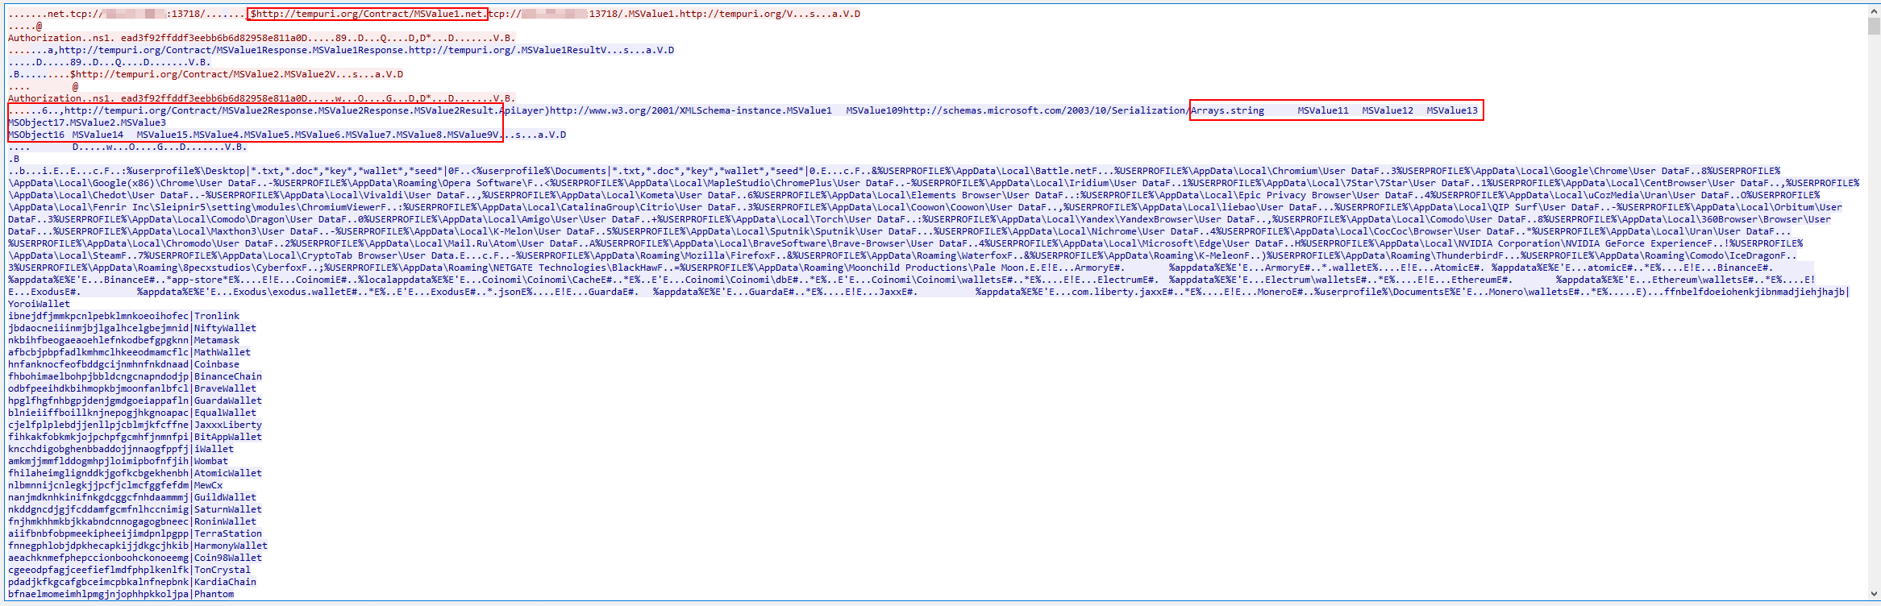Click the text 'Metamask'
The width and height of the screenshot is (1881, 606).
[217, 340]
